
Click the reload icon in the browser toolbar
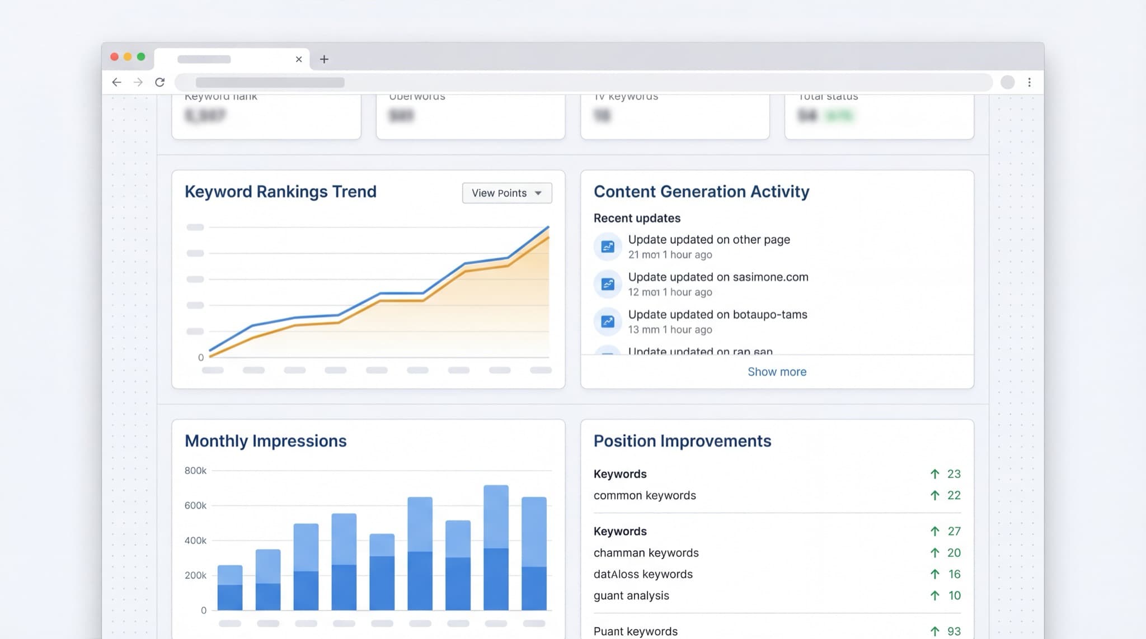(x=160, y=82)
